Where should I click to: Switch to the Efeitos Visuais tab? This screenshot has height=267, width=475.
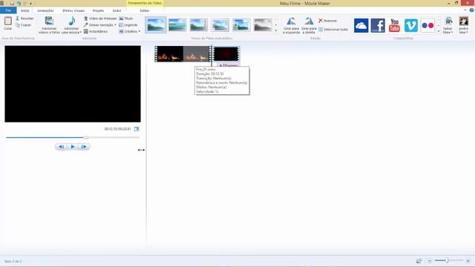(73, 10)
